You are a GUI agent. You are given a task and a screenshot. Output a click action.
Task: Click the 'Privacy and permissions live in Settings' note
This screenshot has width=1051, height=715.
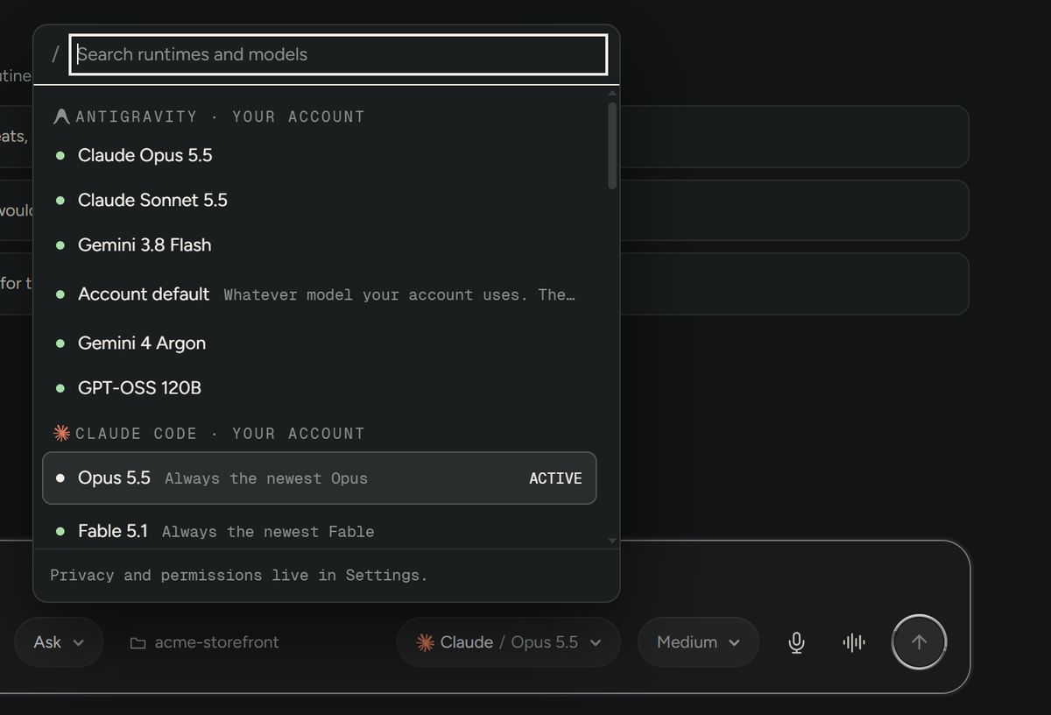pyautogui.click(x=239, y=576)
